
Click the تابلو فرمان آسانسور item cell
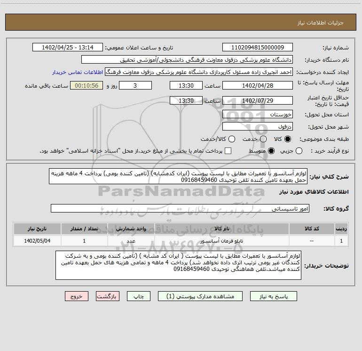pos(221,241)
